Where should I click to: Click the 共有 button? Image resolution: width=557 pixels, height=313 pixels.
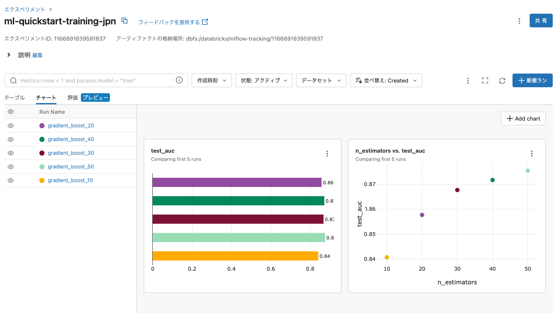[x=541, y=21]
